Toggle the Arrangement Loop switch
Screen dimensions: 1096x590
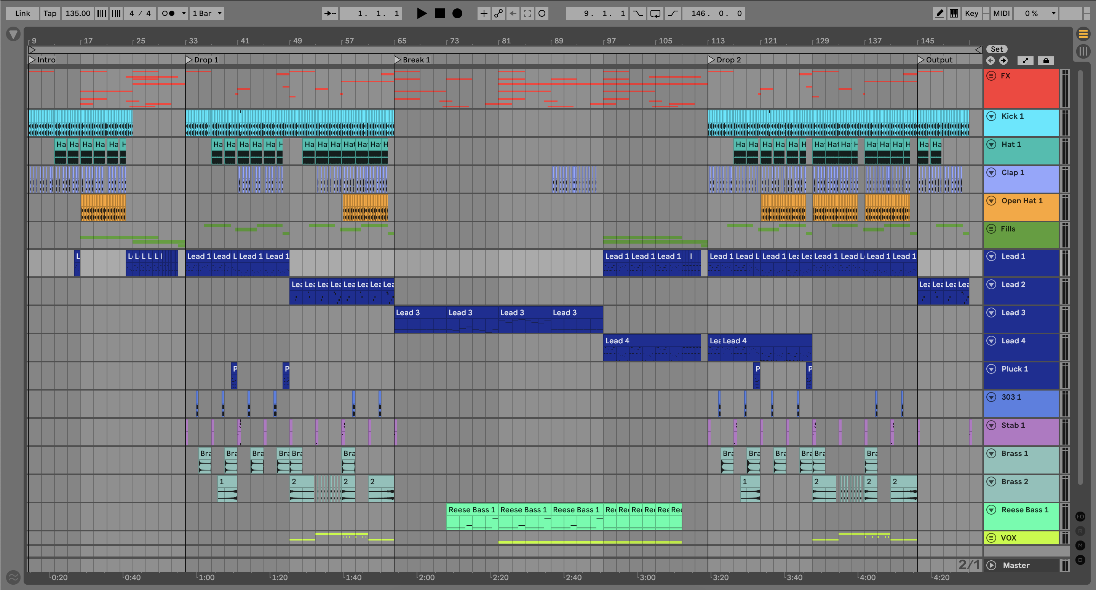pos(655,14)
